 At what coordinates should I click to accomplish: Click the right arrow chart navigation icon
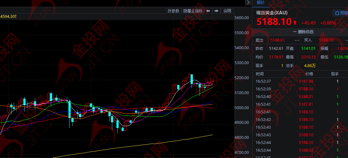[x=217, y=11]
